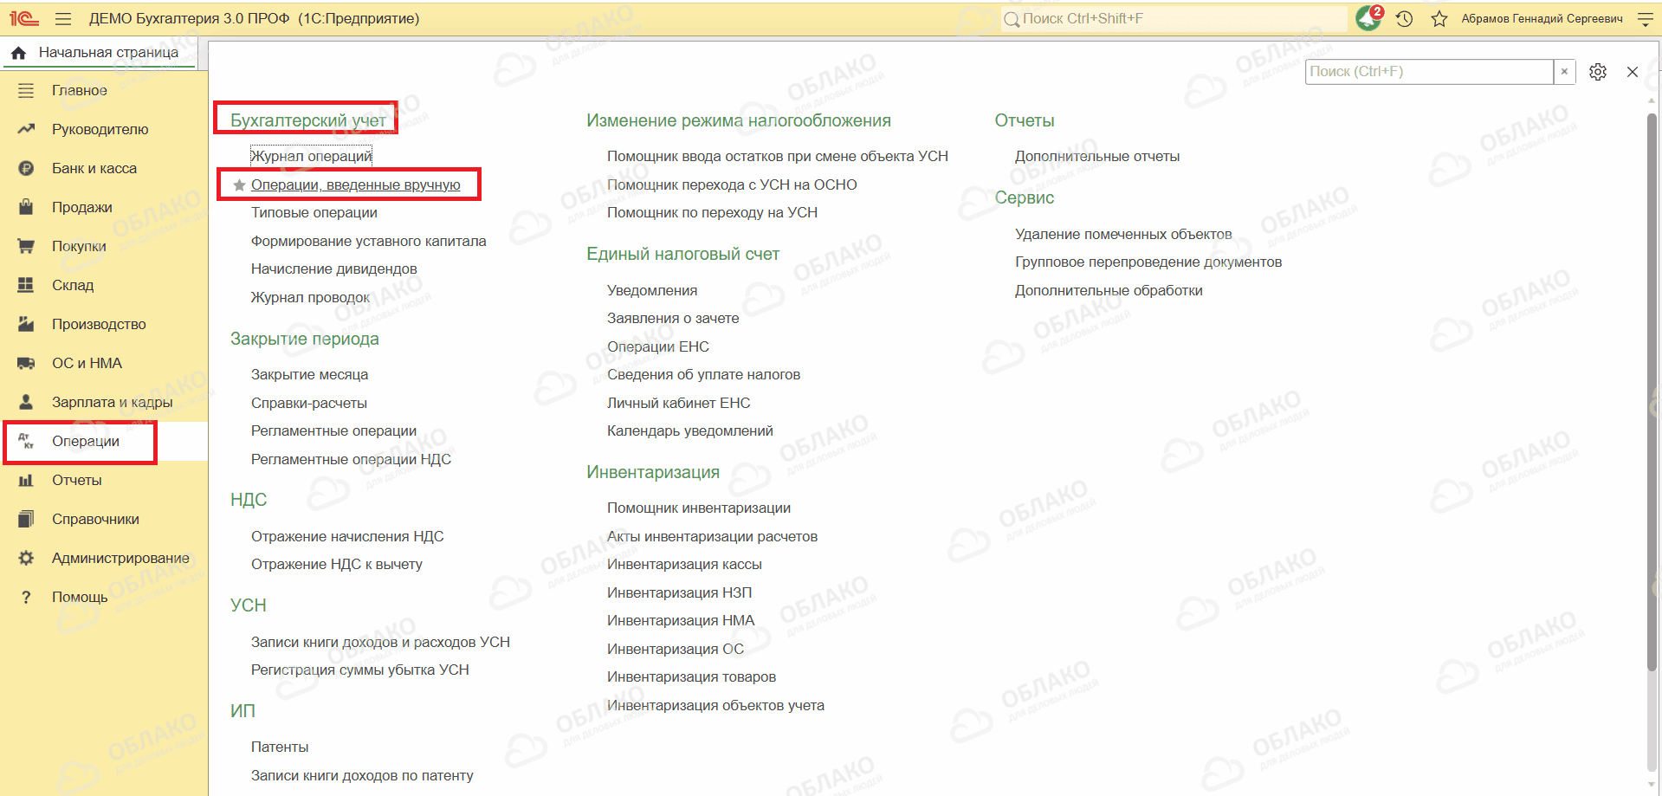Click the Руководителю chart icon
This screenshot has height=796, width=1662.
[26, 129]
